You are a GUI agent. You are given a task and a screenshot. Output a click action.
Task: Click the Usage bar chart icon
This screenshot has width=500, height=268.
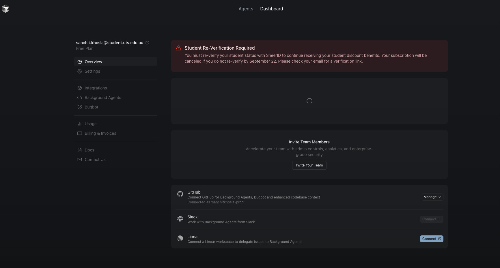(80, 124)
